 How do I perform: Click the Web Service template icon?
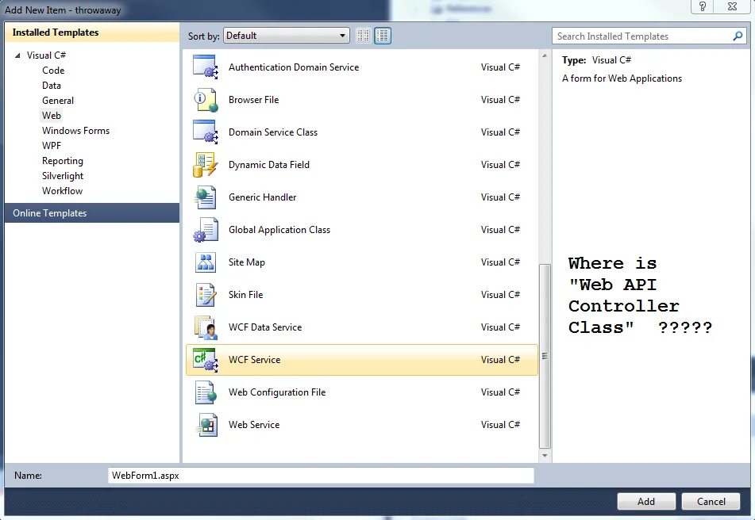(x=206, y=425)
